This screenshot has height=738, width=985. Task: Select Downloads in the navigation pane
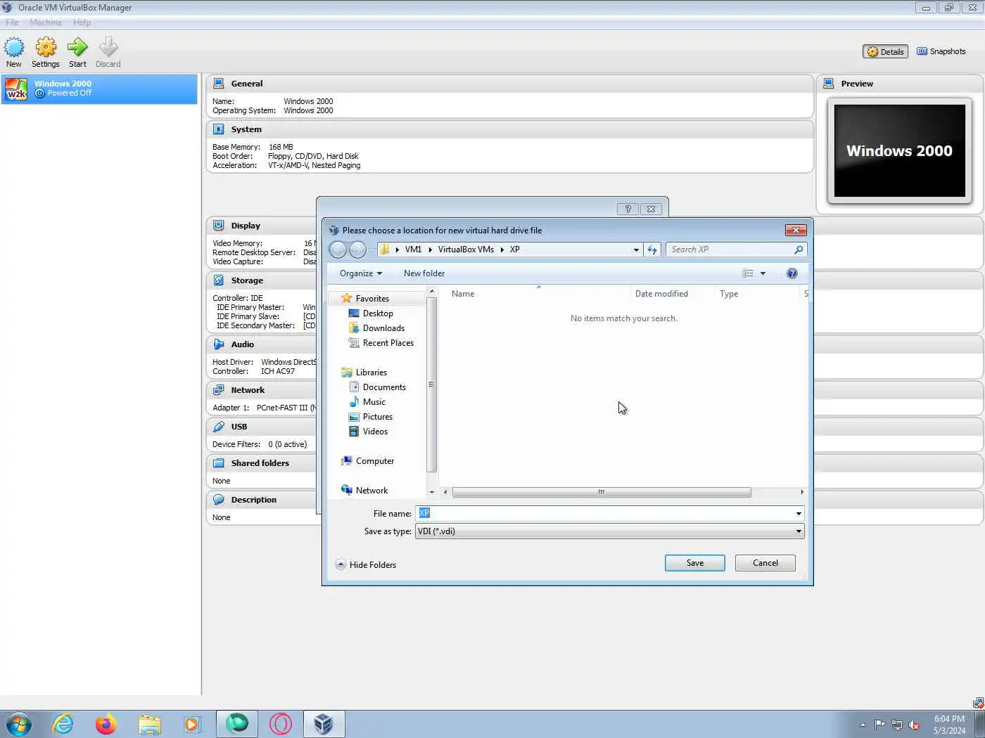383,328
